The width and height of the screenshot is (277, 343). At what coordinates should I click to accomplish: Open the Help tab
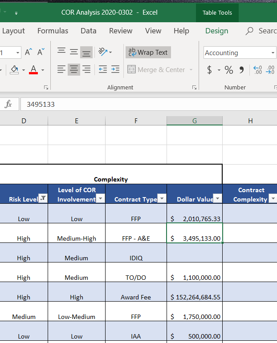181,31
